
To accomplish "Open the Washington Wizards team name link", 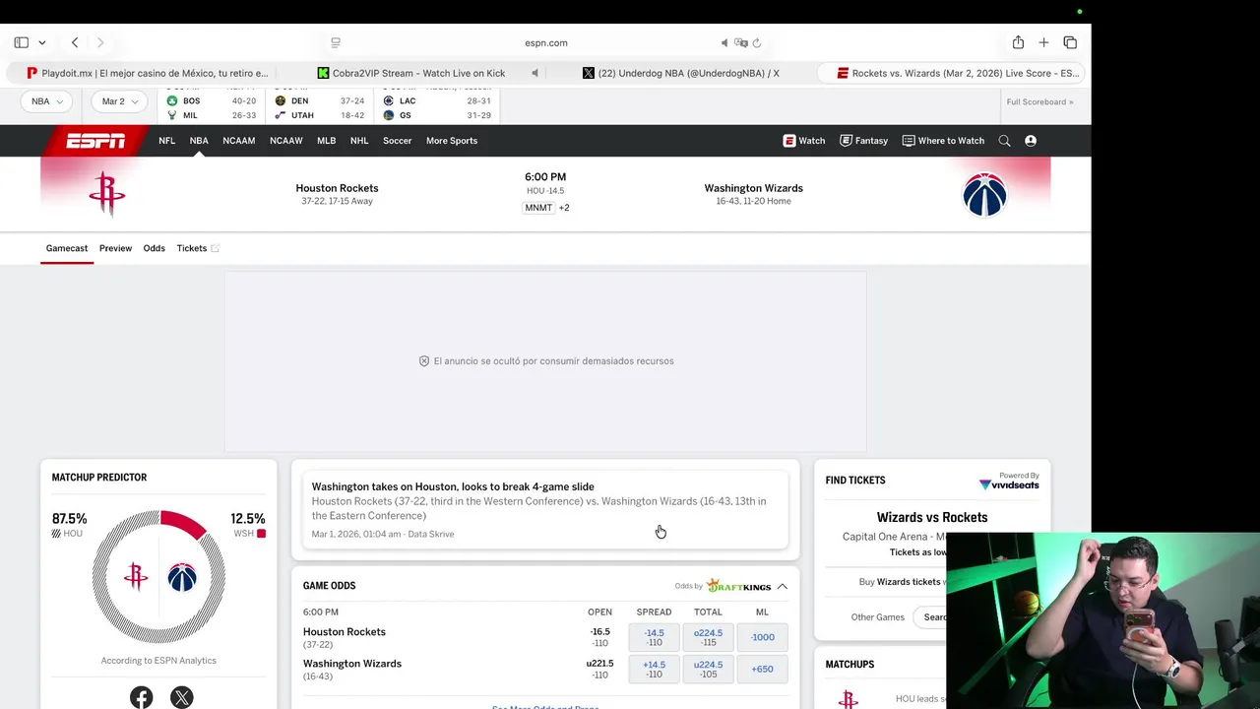I will tap(753, 188).
